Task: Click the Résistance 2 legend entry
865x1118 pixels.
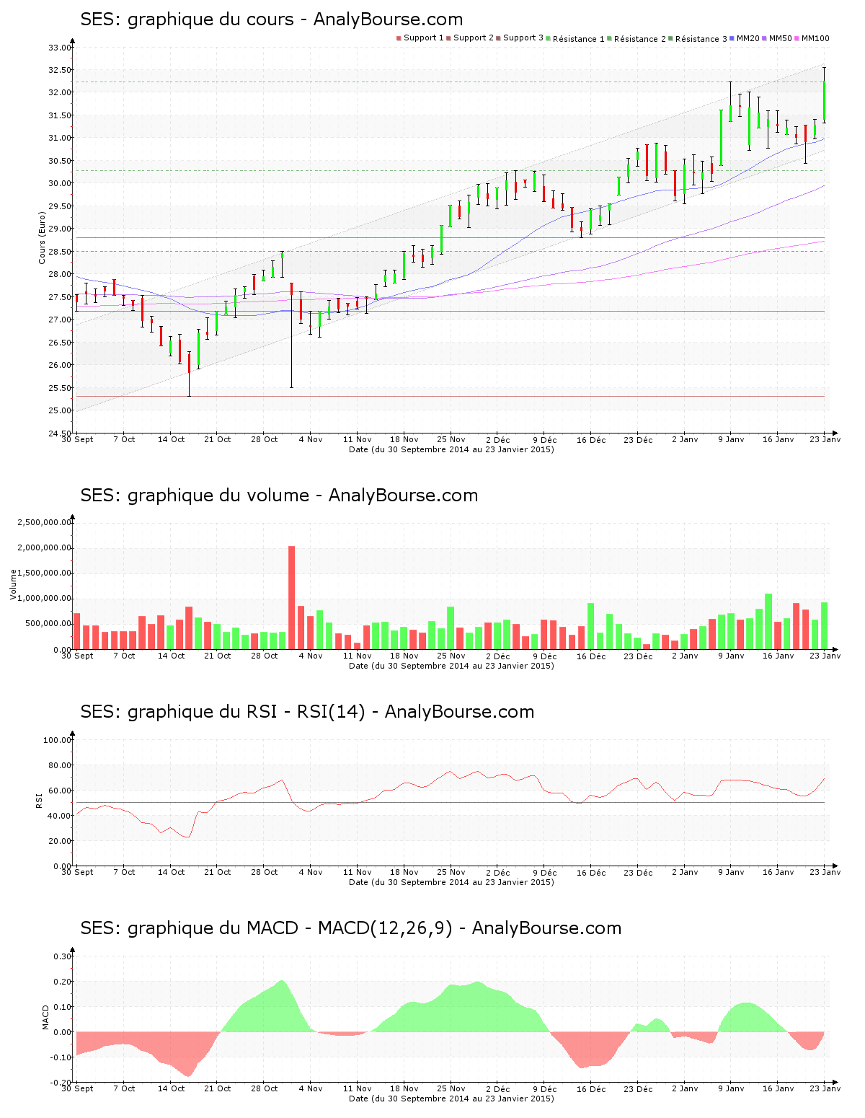Action: click(636, 39)
